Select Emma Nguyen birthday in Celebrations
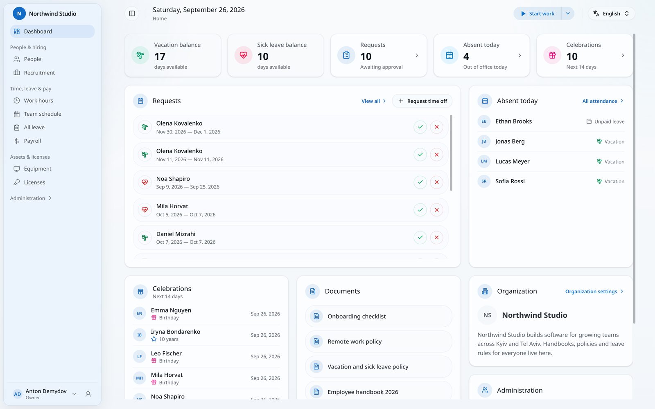The width and height of the screenshot is (655, 409). pyautogui.click(x=207, y=314)
